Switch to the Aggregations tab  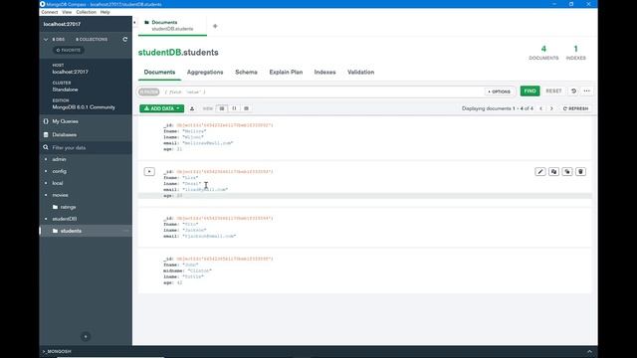(205, 73)
